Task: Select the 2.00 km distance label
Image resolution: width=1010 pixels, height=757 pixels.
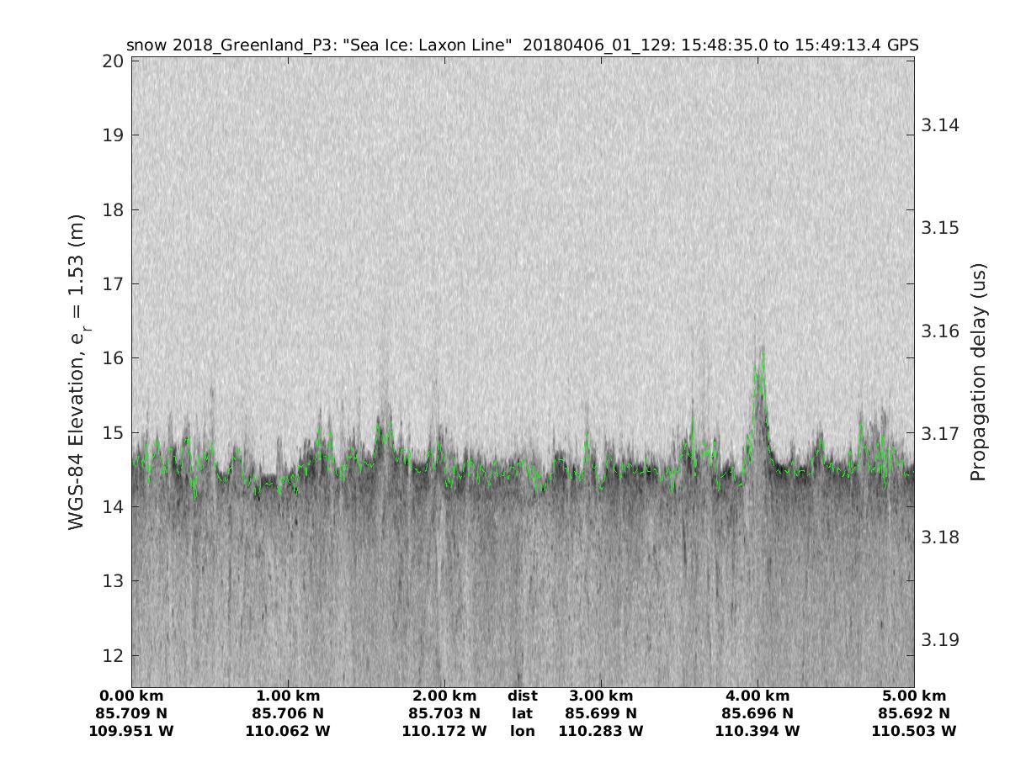Action: [444, 696]
